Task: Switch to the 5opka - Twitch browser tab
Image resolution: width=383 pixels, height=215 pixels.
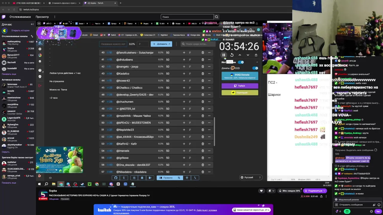Action: click(x=100, y=3)
